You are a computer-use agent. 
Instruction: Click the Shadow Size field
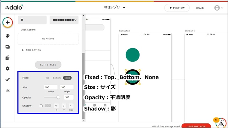pos(71,106)
